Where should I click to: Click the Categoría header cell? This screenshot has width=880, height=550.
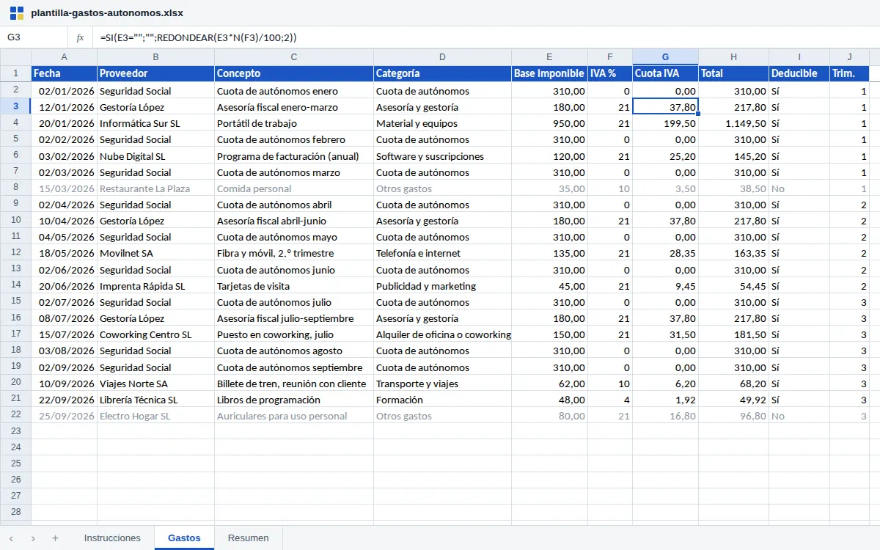(443, 73)
